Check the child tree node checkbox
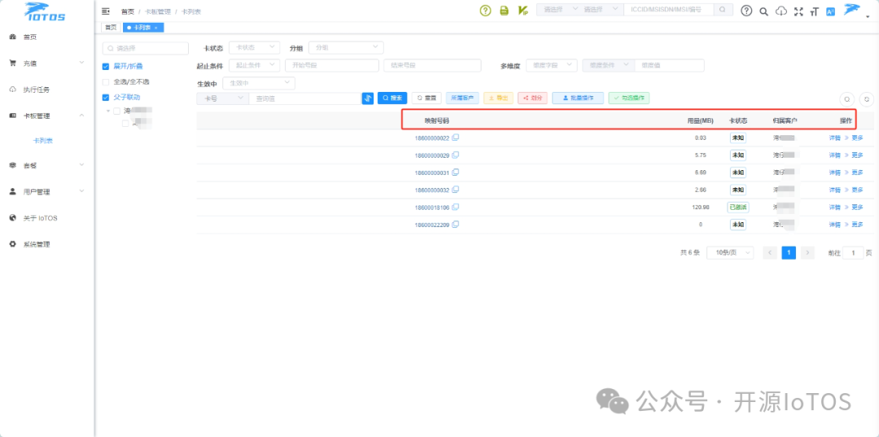The height and width of the screenshot is (437, 879). [x=125, y=124]
